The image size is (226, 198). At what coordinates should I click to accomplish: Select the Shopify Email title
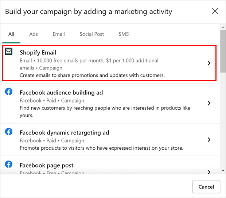[38, 53]
